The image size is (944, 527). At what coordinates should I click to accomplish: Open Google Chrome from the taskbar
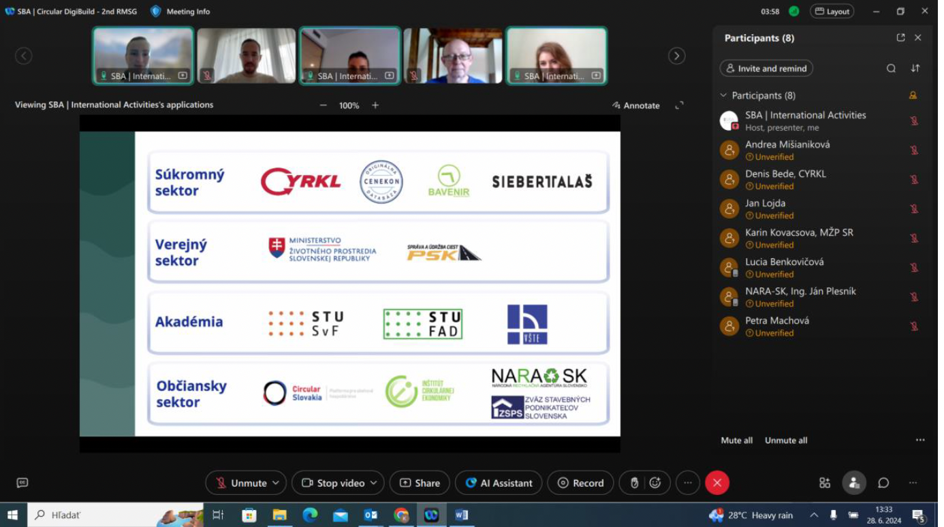coord(401,515)
